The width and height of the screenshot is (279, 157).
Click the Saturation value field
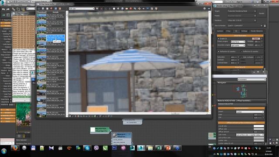point(234,57)
